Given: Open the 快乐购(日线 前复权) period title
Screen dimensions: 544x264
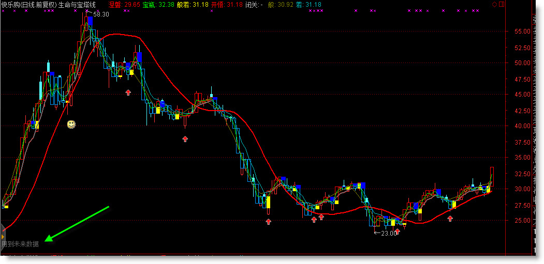Looking at the screenshot, I should tap(28, 4).
